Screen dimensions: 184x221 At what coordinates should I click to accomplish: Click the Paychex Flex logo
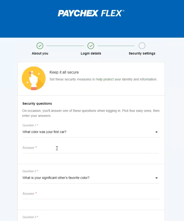tap(91, 13)
